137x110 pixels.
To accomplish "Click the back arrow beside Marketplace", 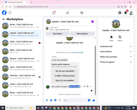I will point(4,19).
